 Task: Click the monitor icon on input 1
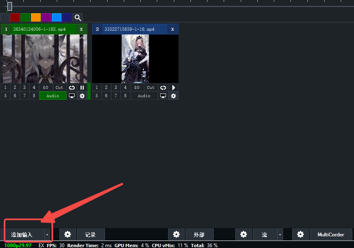(72, 96)
